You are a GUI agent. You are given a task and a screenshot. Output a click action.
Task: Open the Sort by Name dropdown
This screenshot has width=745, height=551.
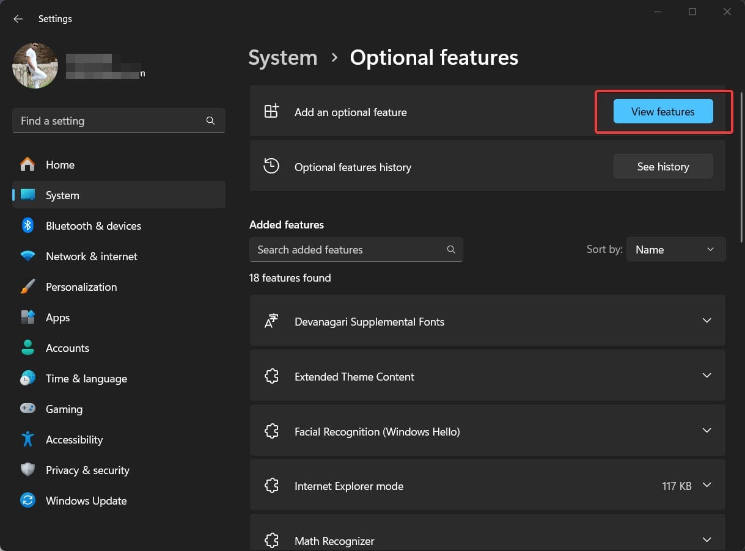(x=675, y=250)
